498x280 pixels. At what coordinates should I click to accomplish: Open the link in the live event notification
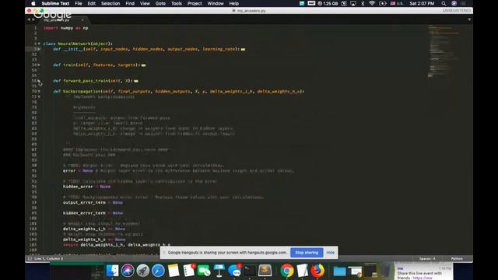tap(423, 278)
